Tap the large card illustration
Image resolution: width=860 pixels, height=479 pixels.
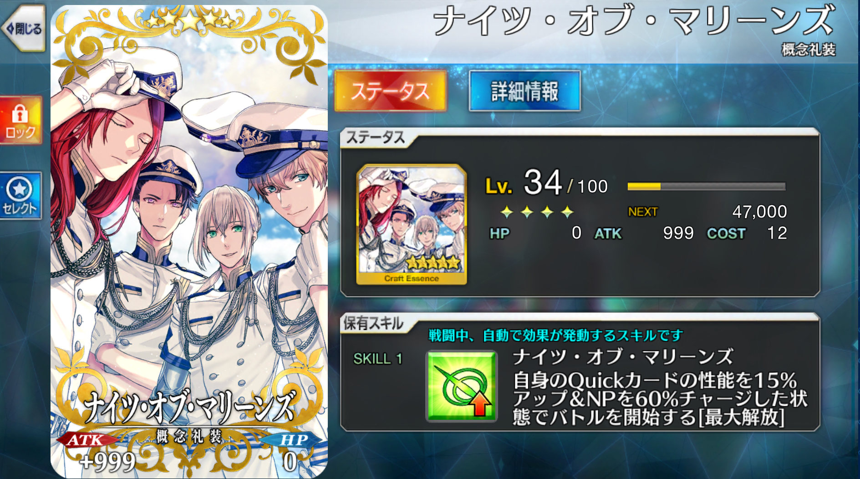189,241
